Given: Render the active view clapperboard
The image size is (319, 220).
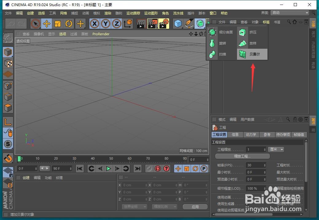Looking at the screenshot, I should click(x=142, y=24).
